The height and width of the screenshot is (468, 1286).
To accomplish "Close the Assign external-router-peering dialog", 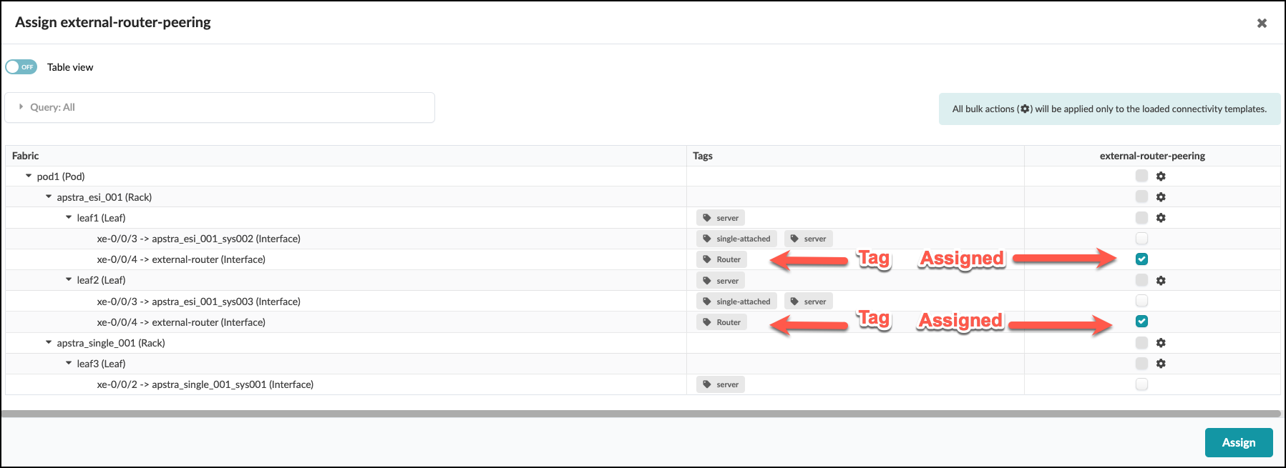I will coord(1262,23).
